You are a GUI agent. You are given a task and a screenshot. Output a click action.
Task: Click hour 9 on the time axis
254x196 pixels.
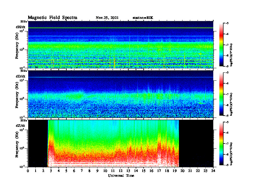[x=97, y=171]
